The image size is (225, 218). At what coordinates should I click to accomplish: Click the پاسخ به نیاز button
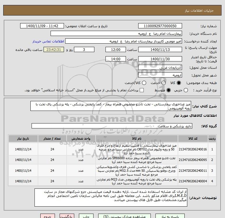pyautogui.click(x=170, y=216)
